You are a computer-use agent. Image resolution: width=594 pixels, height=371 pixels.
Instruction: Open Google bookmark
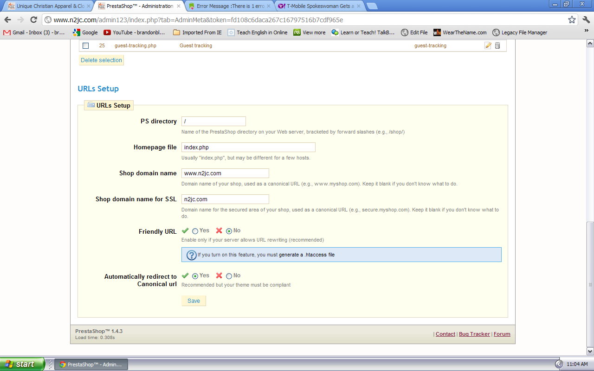tap(85, 32)
